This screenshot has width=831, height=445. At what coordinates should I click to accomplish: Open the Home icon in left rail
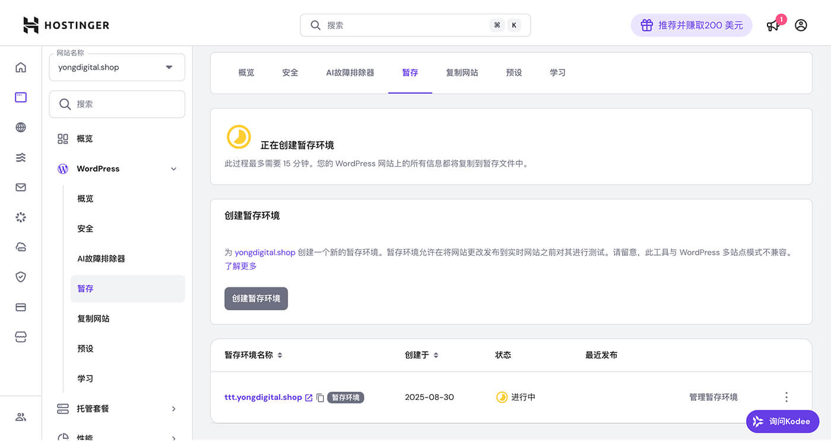pos(21,67)
